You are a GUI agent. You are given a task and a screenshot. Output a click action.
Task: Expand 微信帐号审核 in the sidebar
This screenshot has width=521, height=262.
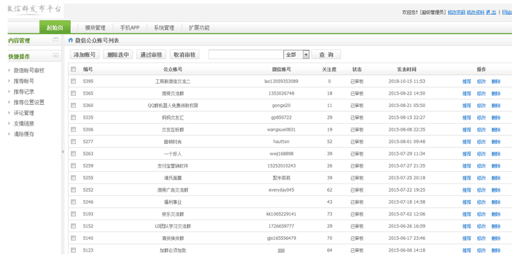(x=28, y=70)
